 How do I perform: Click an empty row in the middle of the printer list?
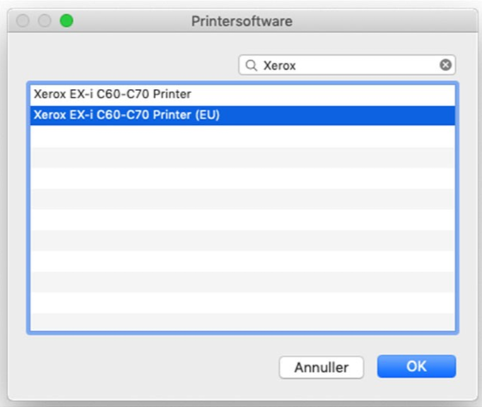(242, 219)
